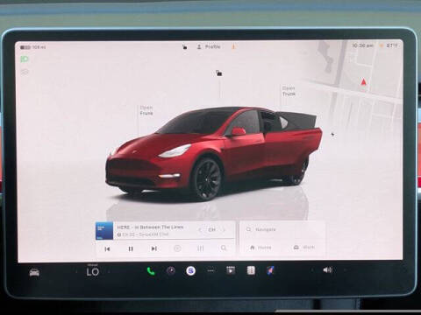Increase volume with right arrow by speaker
This screenshot has height=315, width=421.
pos(345,270)
